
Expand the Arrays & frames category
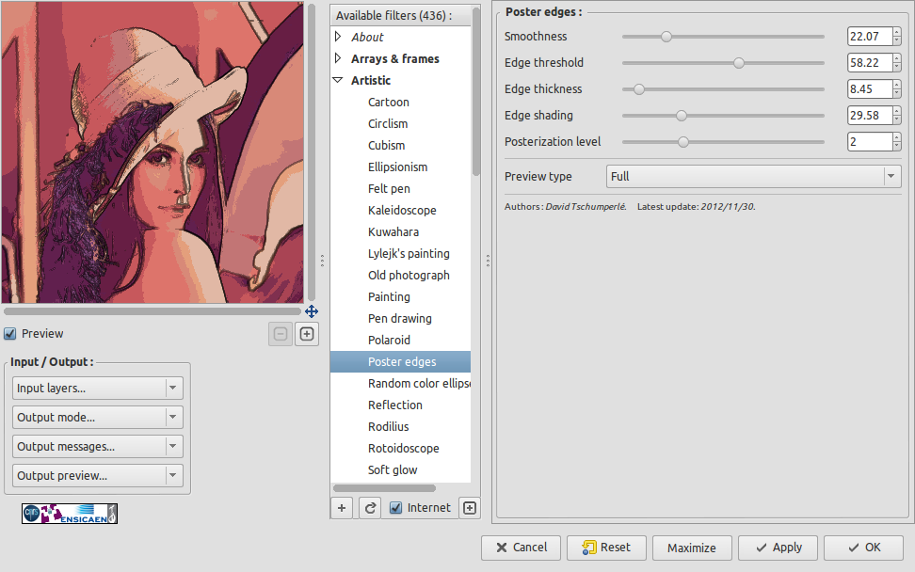click(338, 59)
